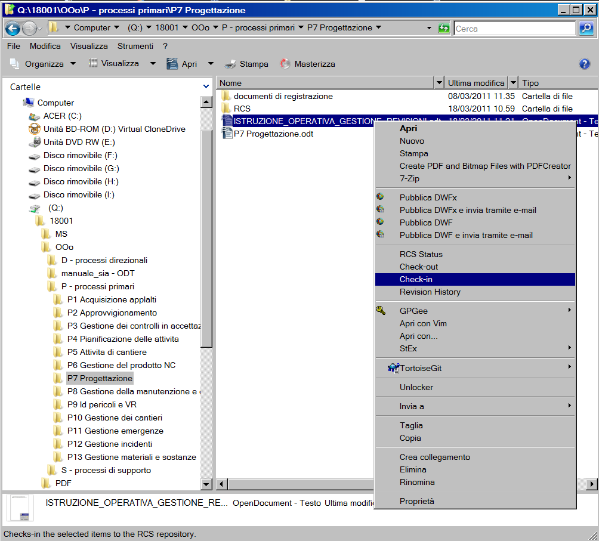
Task: Select S - processi di supporto folder
Action: tap(106, 471)
